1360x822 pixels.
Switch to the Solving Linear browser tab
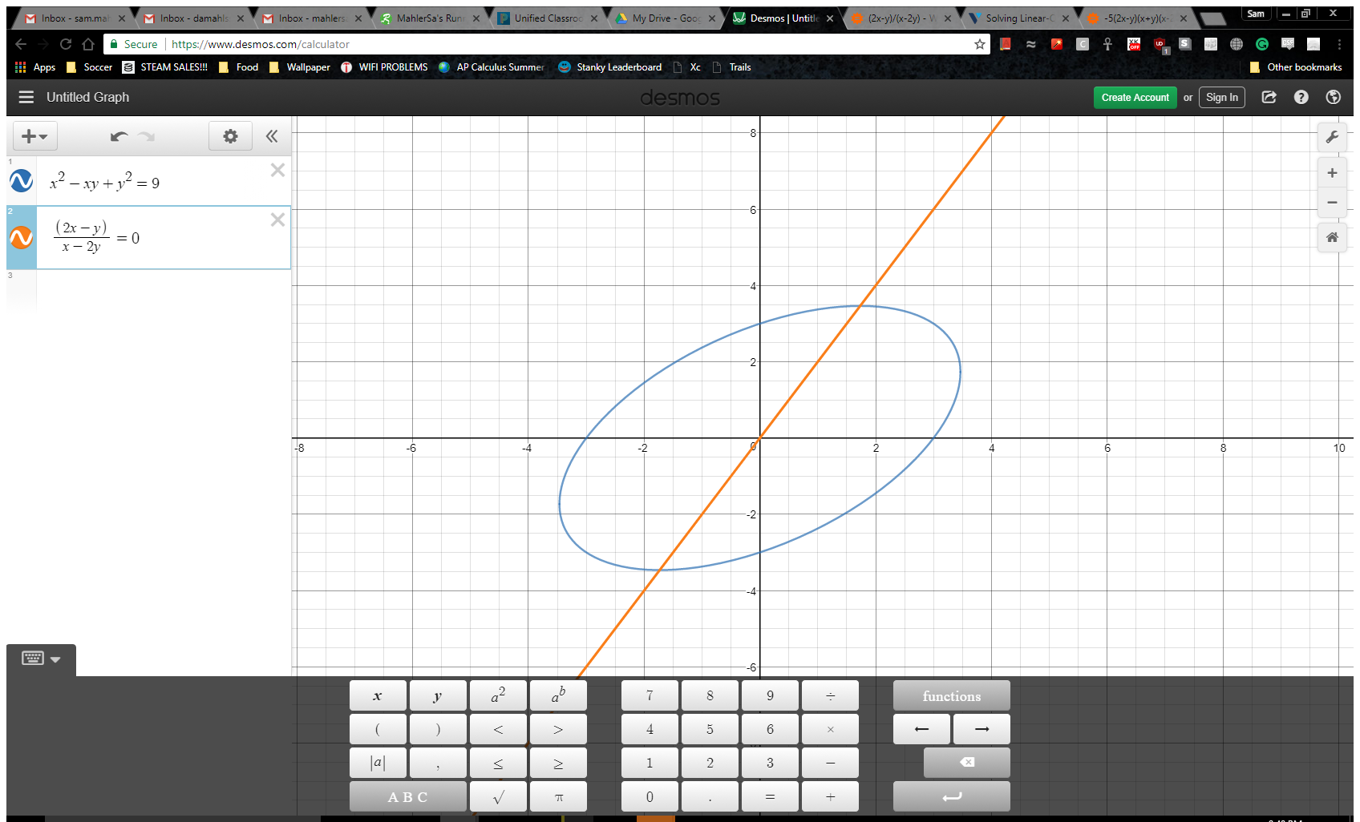(1018, 18)
